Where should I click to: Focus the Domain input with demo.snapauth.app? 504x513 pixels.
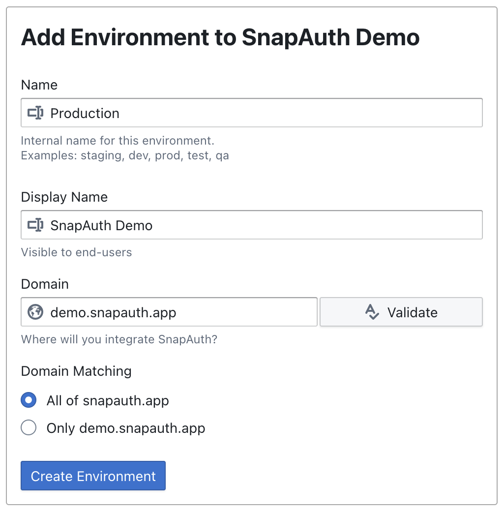(169, 312)
